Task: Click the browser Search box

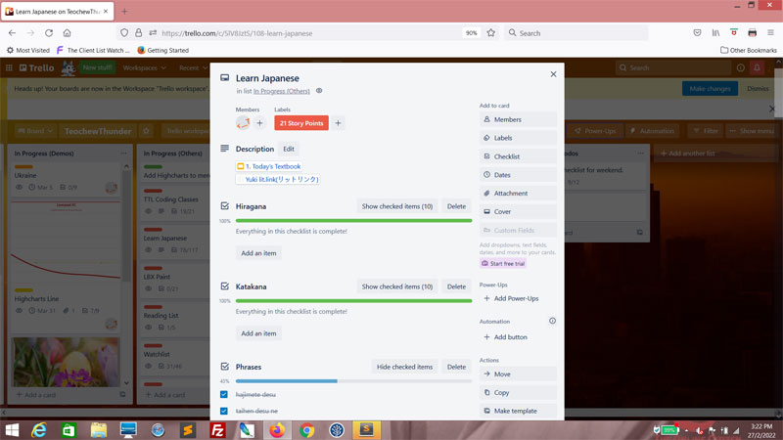Action: (576, 33)
